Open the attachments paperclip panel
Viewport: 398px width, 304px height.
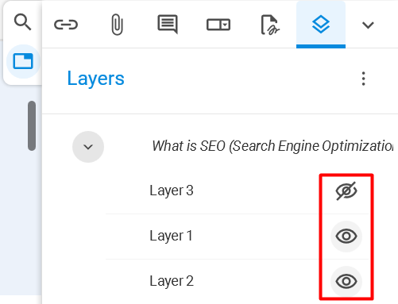pos(117,25)
